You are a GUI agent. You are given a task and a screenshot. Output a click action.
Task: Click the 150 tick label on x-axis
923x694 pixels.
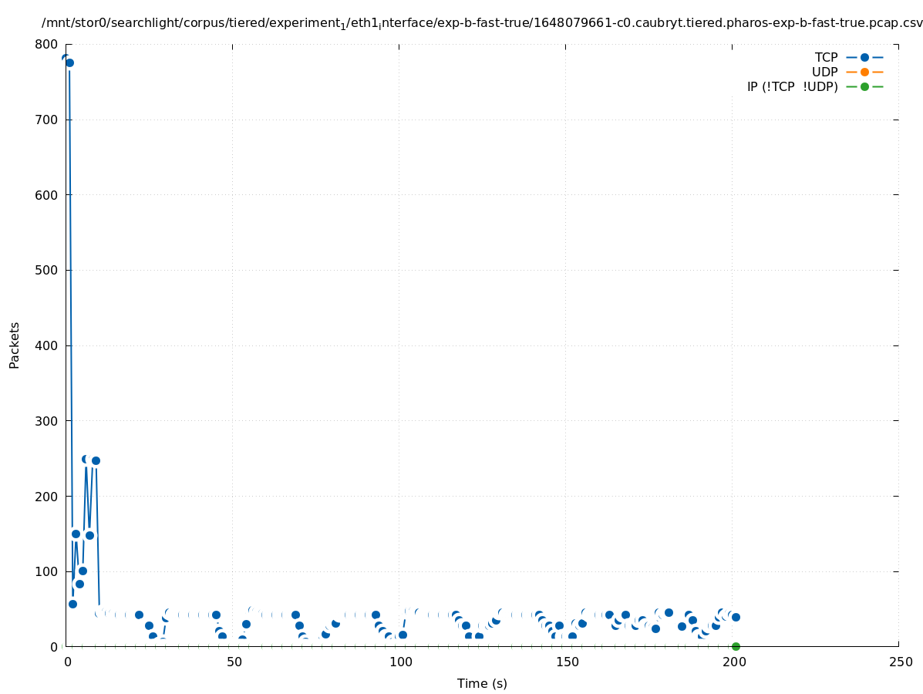pos(566,662)
